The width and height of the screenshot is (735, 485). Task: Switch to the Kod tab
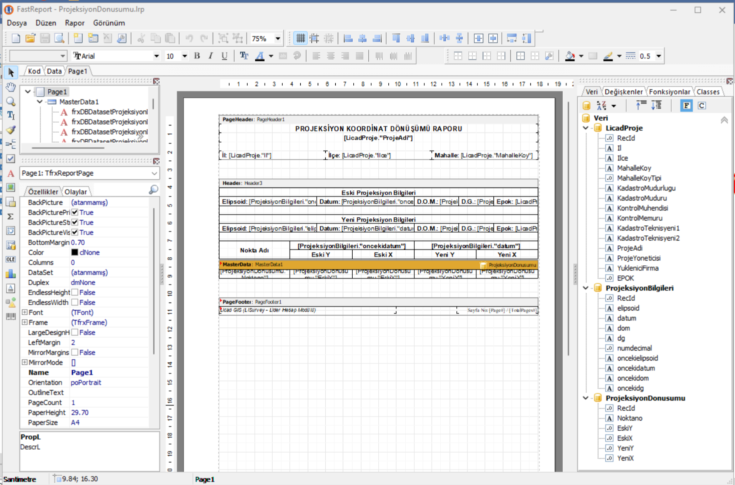tap(34, 71)
